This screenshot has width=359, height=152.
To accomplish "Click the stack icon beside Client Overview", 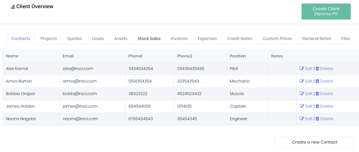I will [13, 7].
